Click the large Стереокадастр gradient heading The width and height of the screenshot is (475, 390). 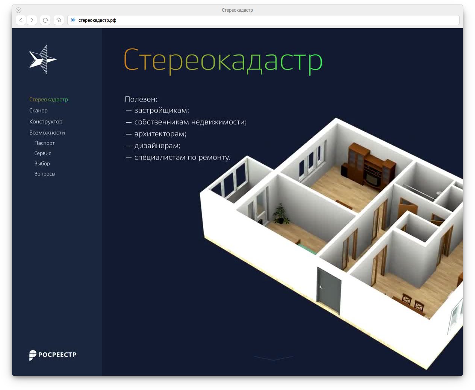[x=223, y=60]
